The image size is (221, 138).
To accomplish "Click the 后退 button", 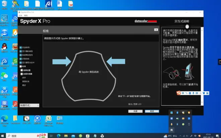I will point(135,111).
